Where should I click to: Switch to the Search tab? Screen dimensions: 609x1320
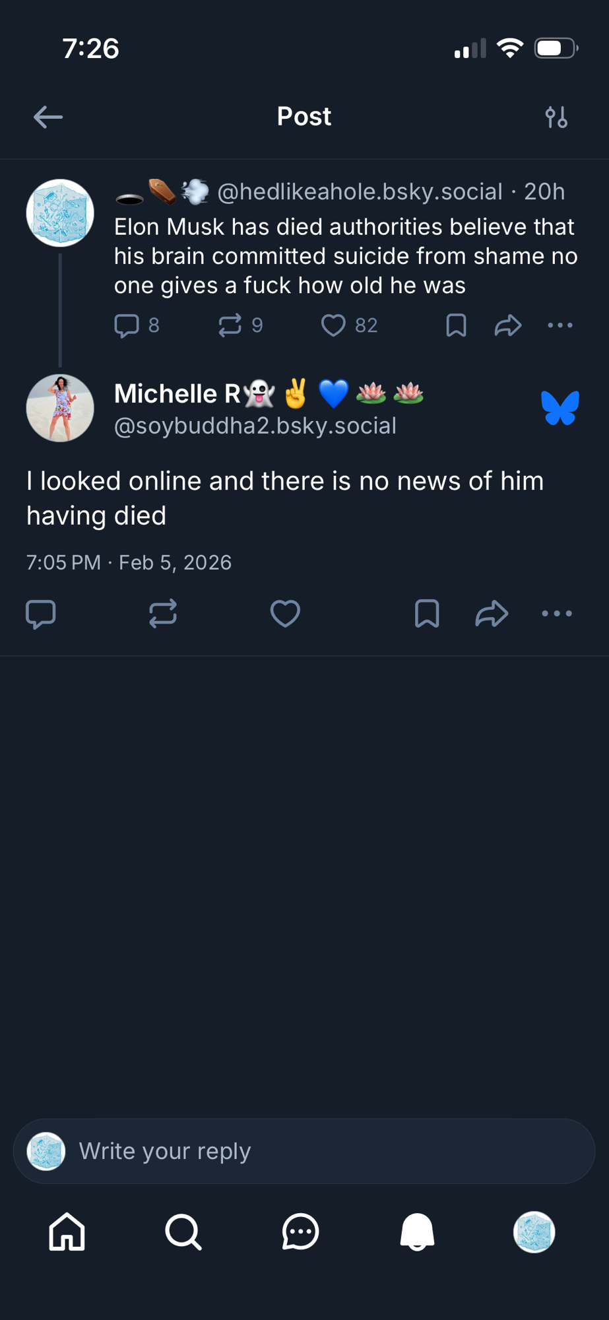[183, 1232]
